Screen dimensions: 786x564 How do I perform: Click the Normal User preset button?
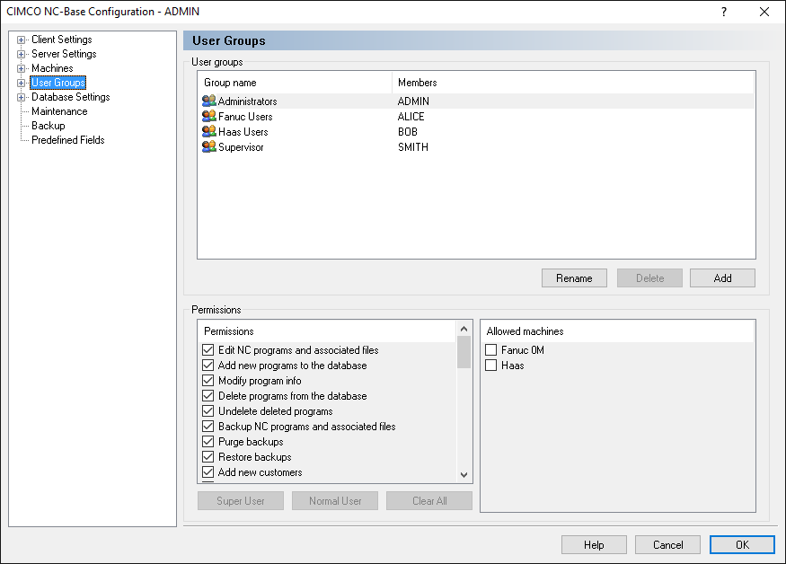pos(335,501)
